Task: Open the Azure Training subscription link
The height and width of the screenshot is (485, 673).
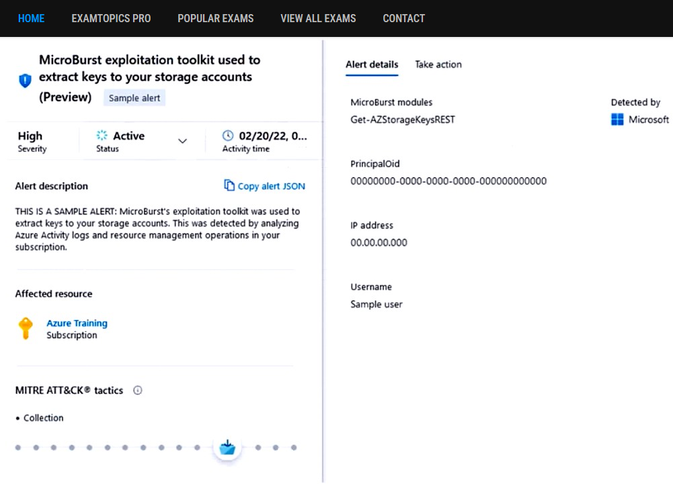Action: pyautogui.click(x=77, y=323)
